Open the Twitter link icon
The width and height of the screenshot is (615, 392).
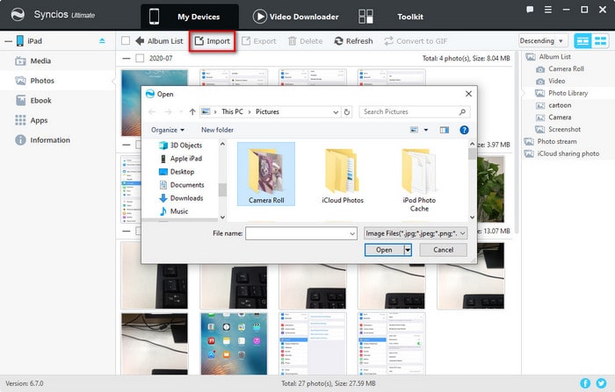[x=601, y=383]
